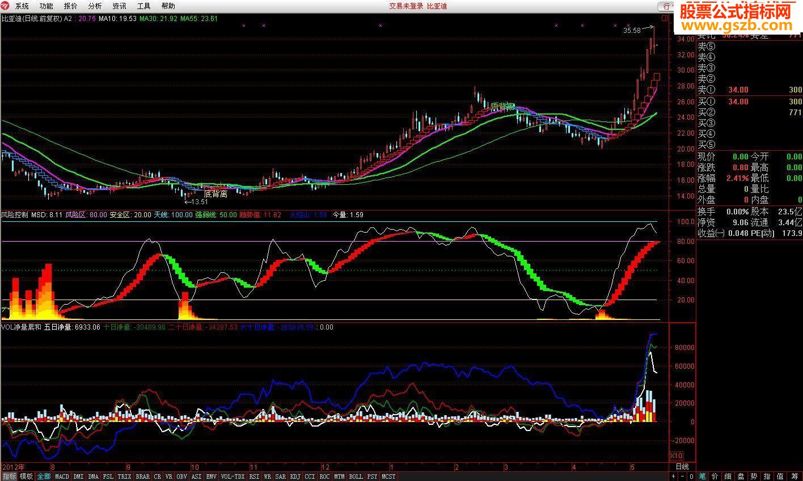Apply the FSL indicator
This screenshot has height=481, width=803.
pos(108,476)
